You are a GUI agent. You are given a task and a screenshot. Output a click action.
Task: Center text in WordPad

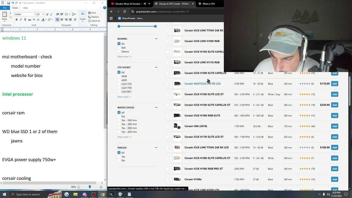[62, 20]
